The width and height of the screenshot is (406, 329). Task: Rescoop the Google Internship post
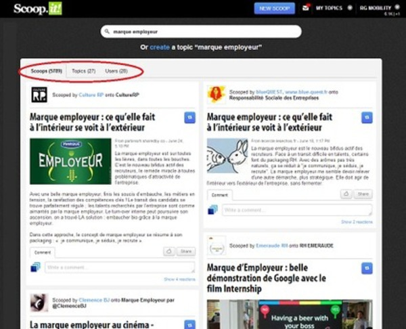pyautogui.click(x=367, y=268)
